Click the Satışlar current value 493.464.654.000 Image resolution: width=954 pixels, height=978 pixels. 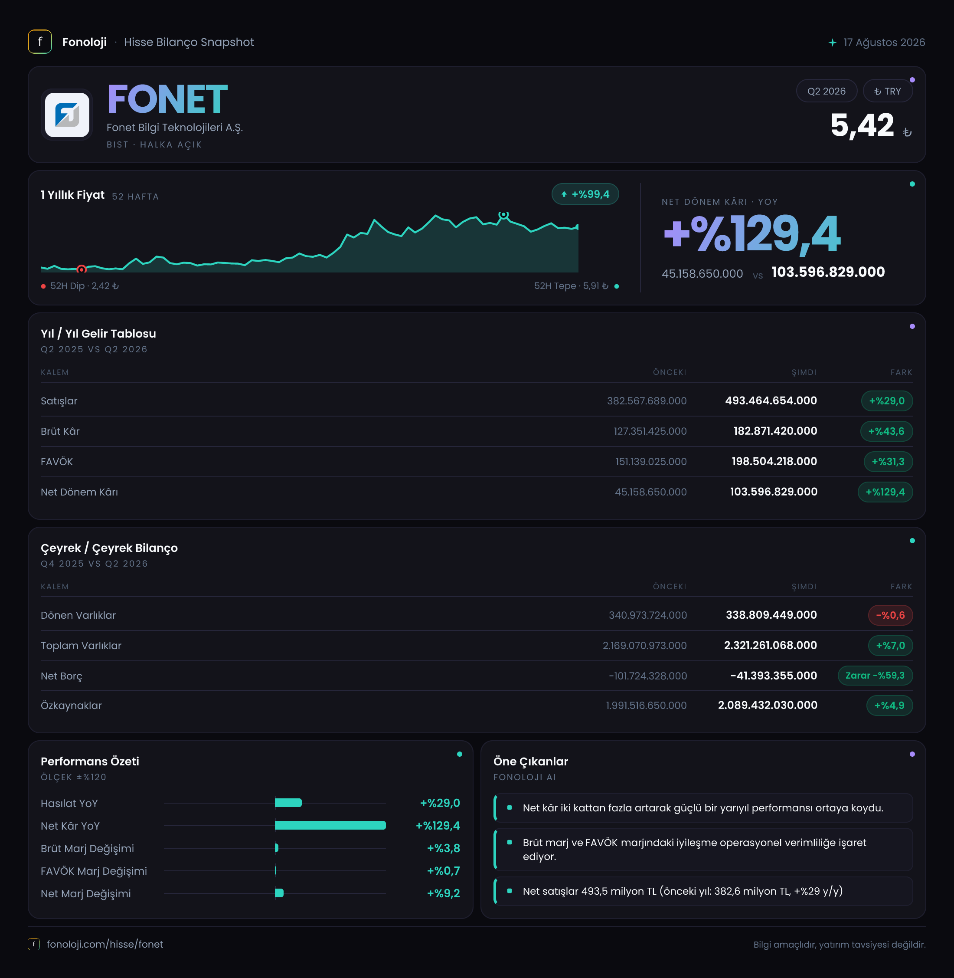[771, 400]
